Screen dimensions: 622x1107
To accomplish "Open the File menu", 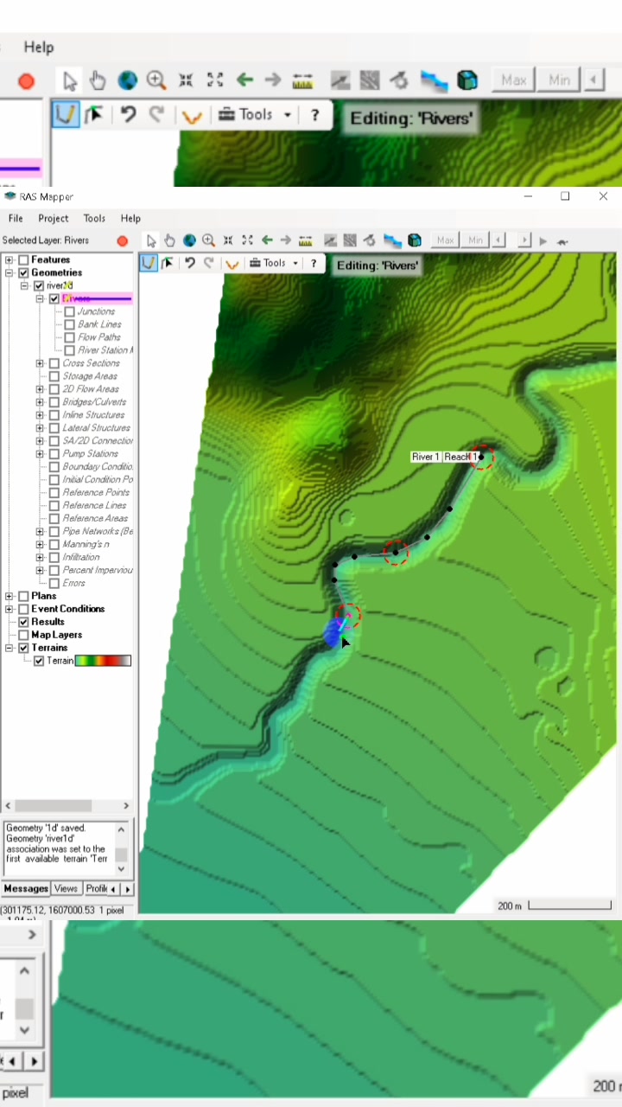I will coord(16,219).
